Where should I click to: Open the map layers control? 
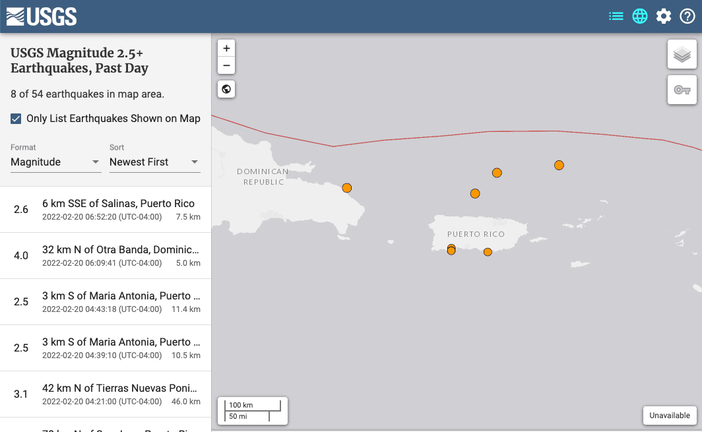coord(682,55)
